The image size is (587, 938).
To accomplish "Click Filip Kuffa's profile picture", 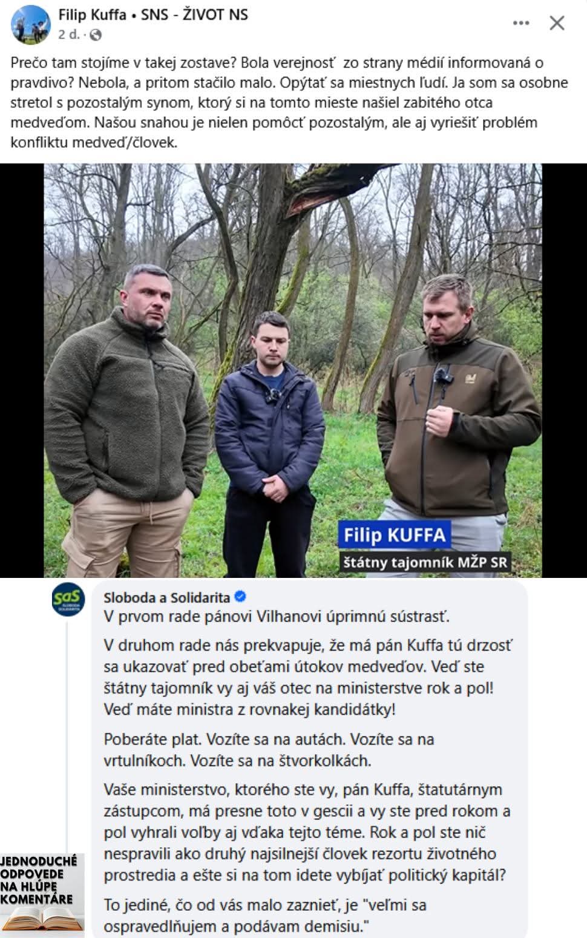I will click(x=31, y=24).
